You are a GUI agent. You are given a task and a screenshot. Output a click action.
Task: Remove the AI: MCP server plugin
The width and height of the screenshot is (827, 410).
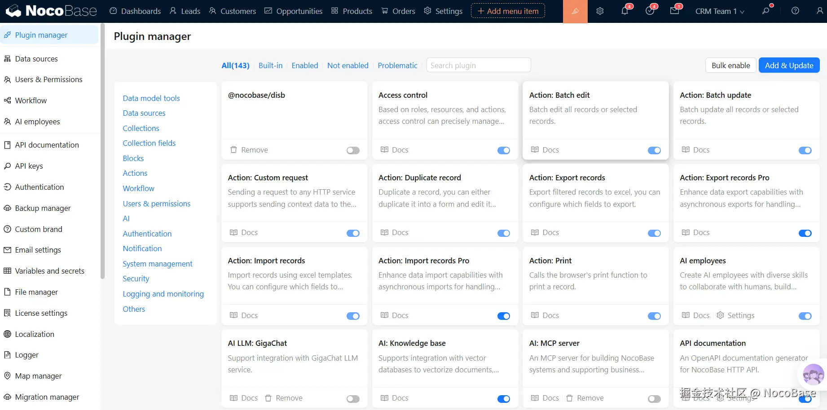pyautogui.click(x=585, y=398)
